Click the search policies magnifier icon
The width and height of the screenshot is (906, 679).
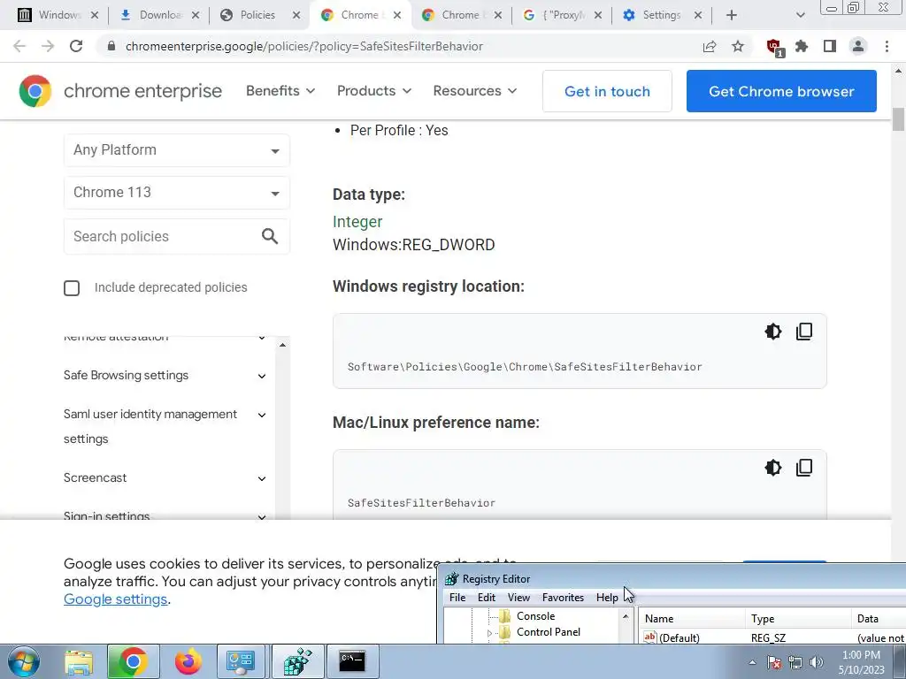(270, 236)
